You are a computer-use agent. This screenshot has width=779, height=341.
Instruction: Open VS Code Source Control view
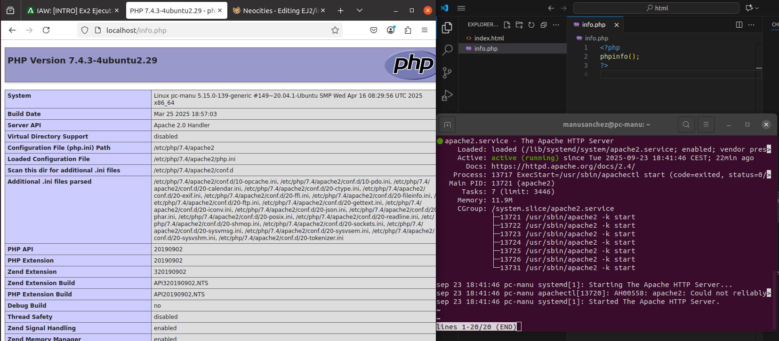click(447, 72)
